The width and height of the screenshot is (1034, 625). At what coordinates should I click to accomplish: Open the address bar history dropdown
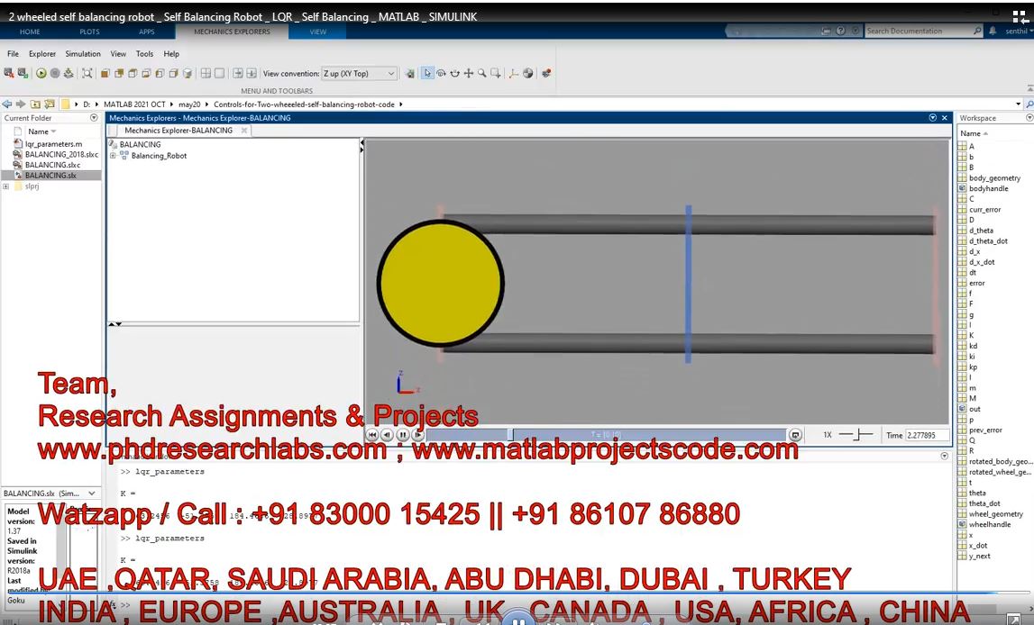[x=1018, y=104]
